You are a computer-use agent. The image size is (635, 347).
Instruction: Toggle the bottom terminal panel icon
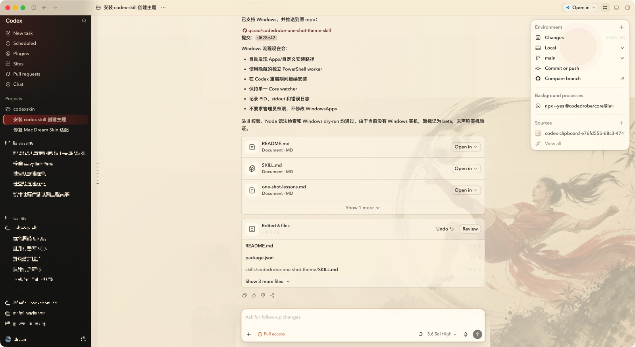tap(616, 8)
